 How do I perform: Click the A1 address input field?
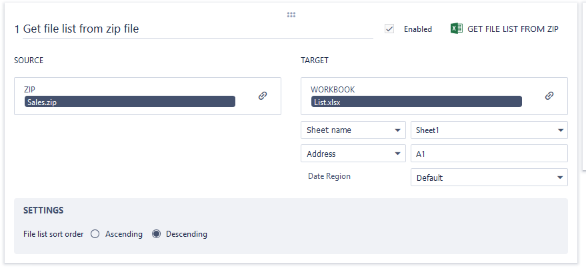click(x=489, y=154)
